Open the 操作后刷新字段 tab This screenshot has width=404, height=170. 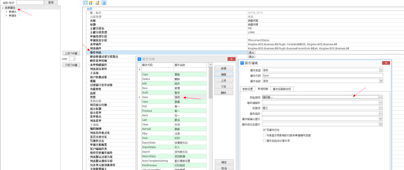(282, 89)
